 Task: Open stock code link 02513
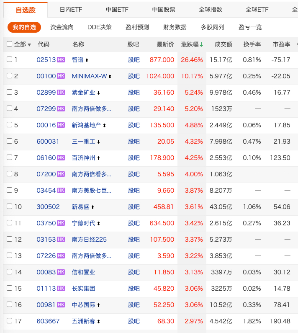click(x=46, y=59)
